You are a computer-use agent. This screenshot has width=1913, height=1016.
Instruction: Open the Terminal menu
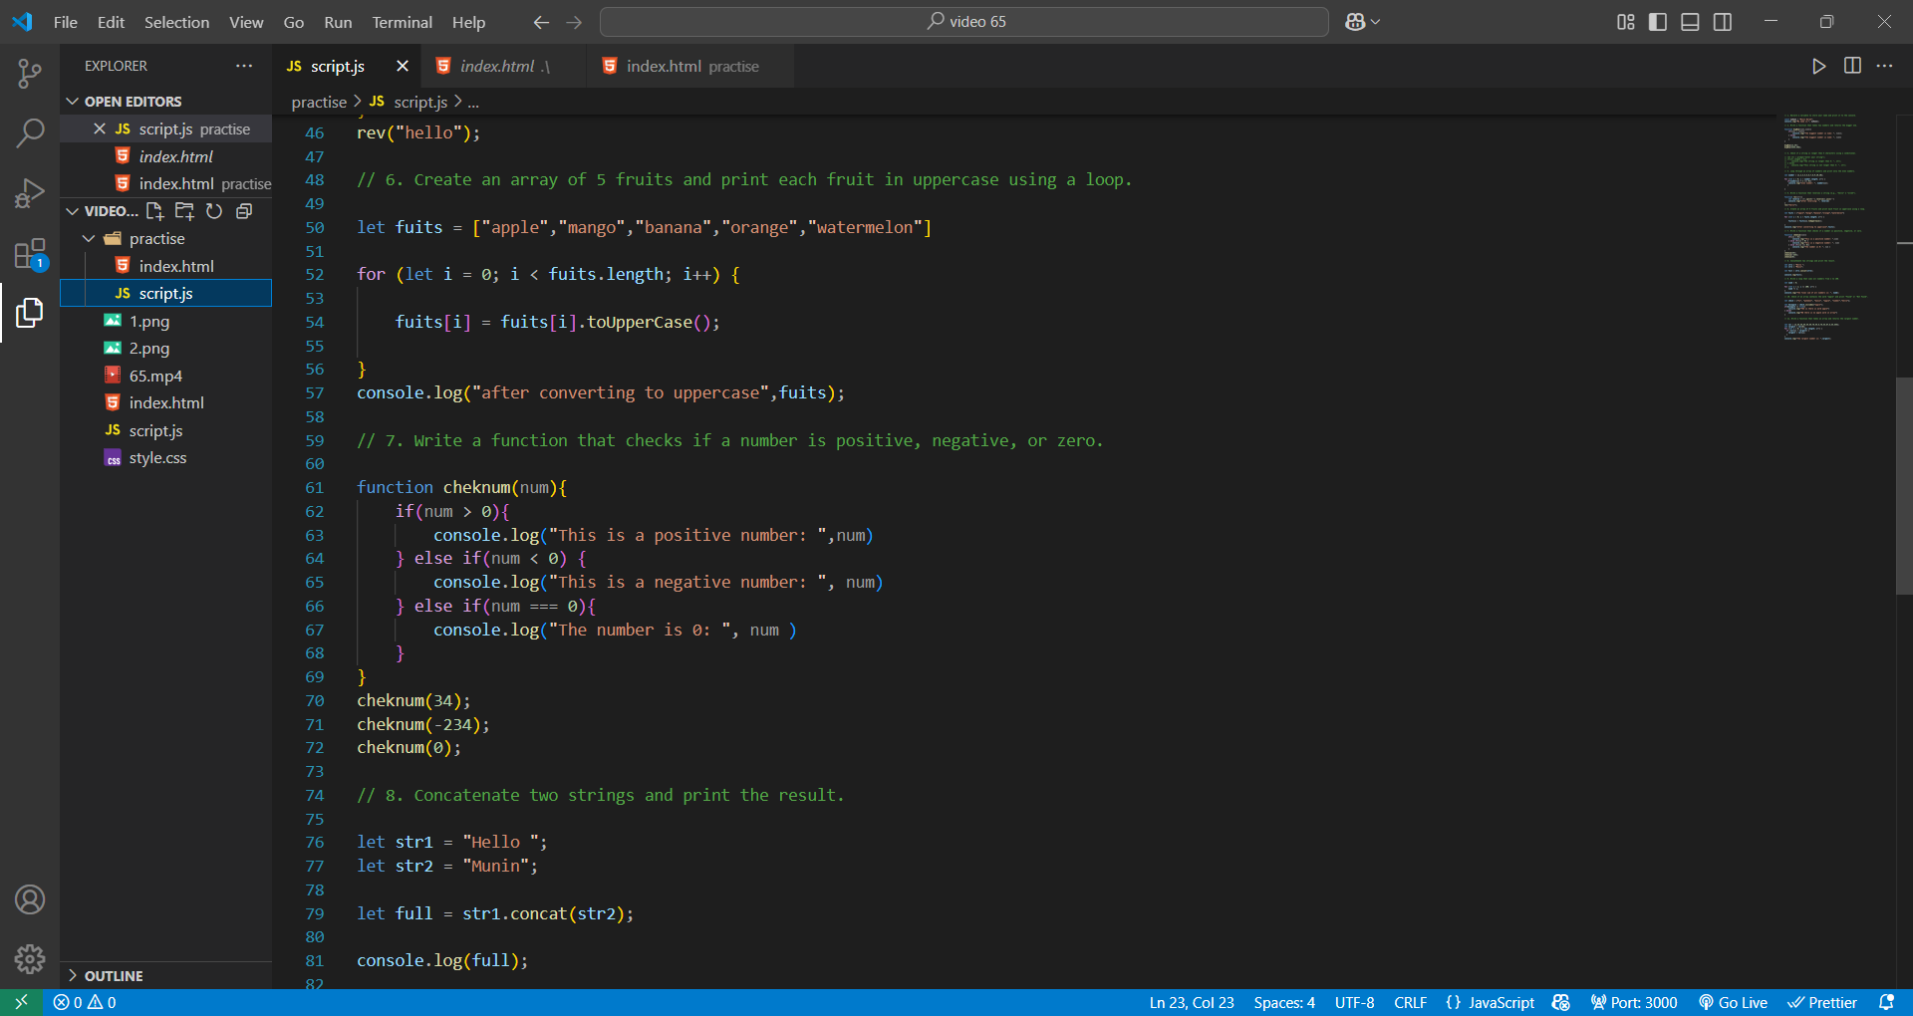402,22
